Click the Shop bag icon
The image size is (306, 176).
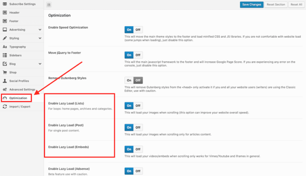pos(5,72)
